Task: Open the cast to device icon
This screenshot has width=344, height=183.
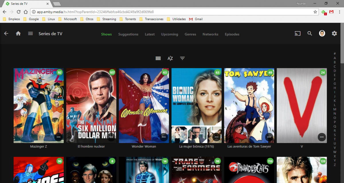Action: pyautogui.click(x=298, y=33)
